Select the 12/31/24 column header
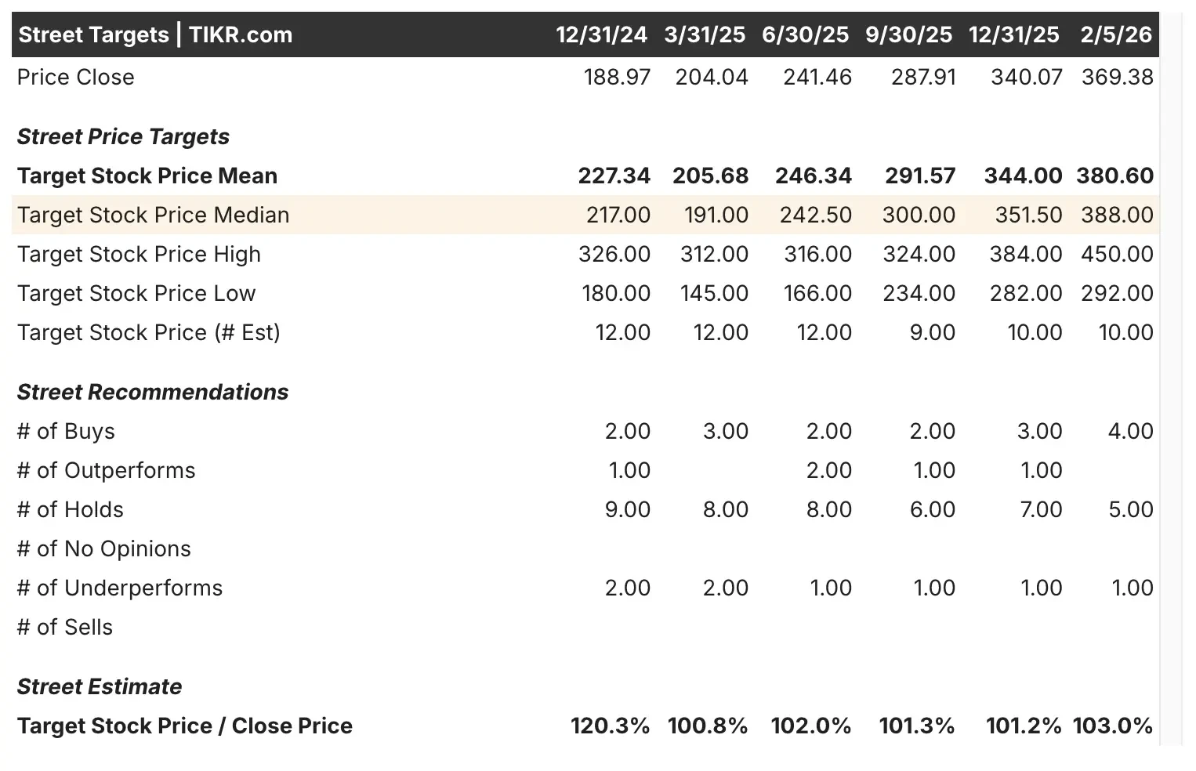 (601, 34)
